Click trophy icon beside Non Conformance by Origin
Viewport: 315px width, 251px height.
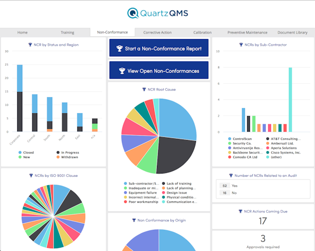coord(134,220)
